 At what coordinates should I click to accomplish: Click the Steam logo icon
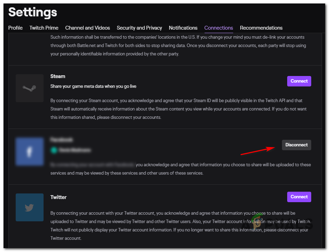[30, 88]
